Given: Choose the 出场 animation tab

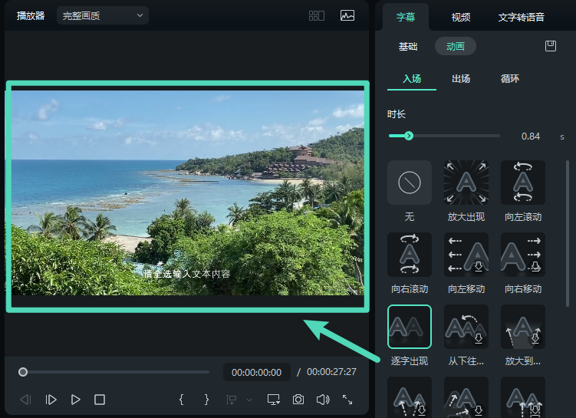Looking at the screenshot, I should [x=461, y=78].
